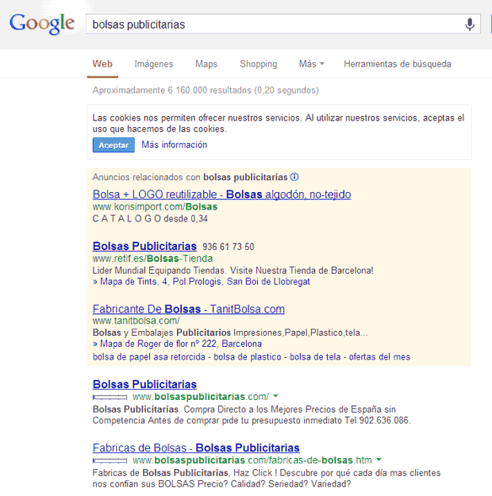Open the Bolsas Publicitarias retif.es ad
The image size is (492, 496).
pyautogui.click(x=145, y=246)
